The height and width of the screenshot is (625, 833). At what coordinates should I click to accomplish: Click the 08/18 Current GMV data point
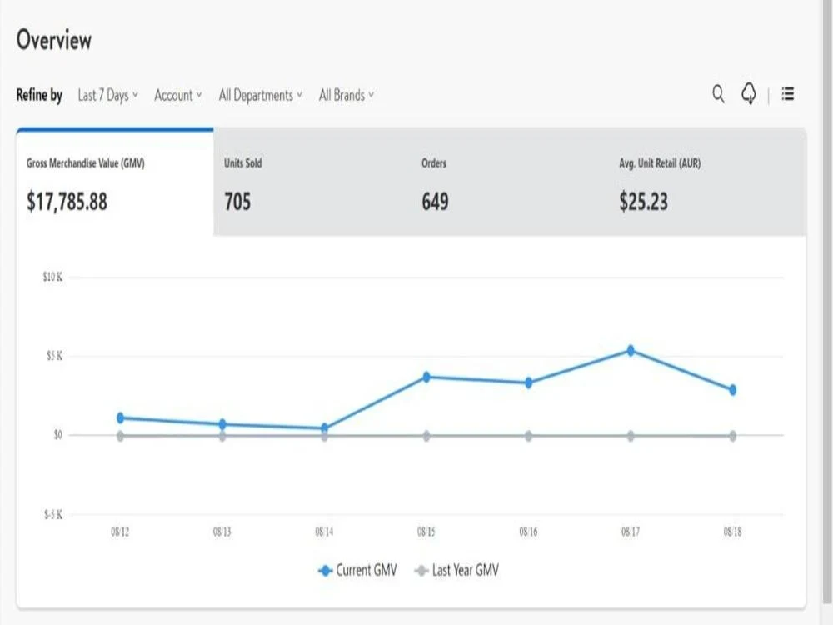[x=732, y=389]
